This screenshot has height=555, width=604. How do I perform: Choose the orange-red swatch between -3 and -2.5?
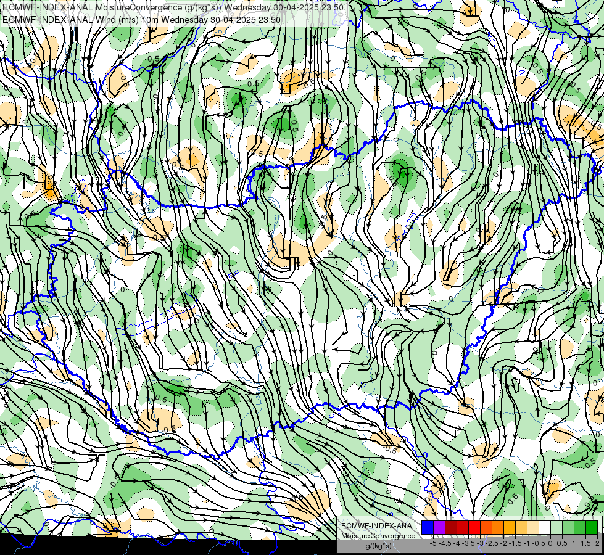click(486, 527)
